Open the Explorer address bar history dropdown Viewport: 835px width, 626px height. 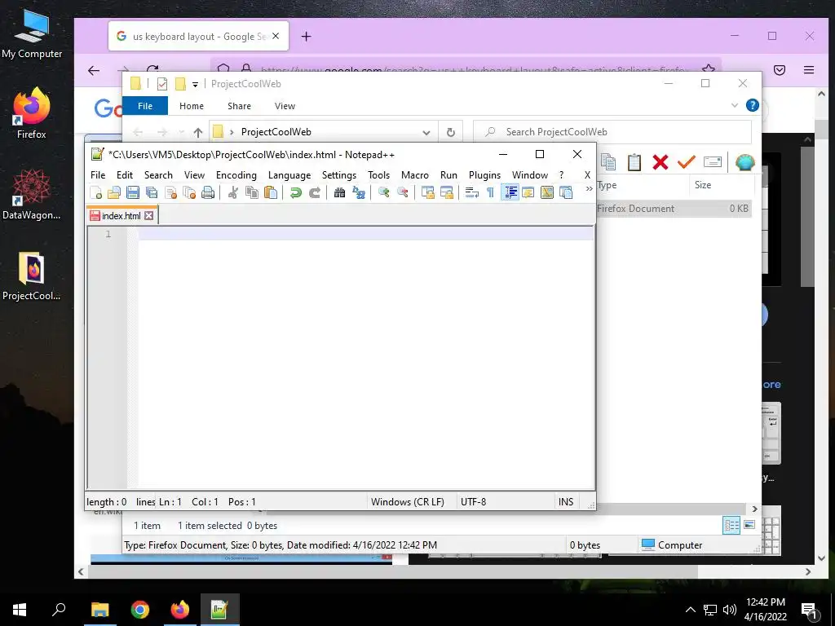pyautogui.click(x=426, y=133)
